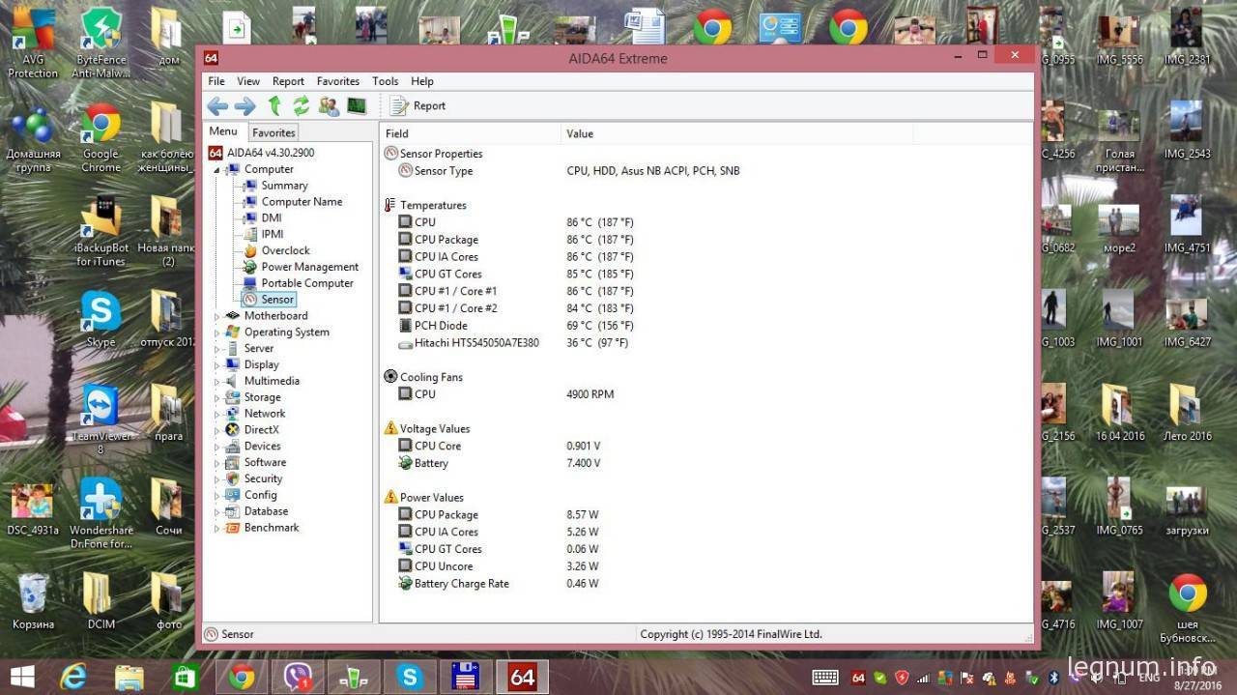Screen dimensions: 1237x695
Task: Select Power Management in the tree
Action: pyautogui.click(x=309, y=267)
